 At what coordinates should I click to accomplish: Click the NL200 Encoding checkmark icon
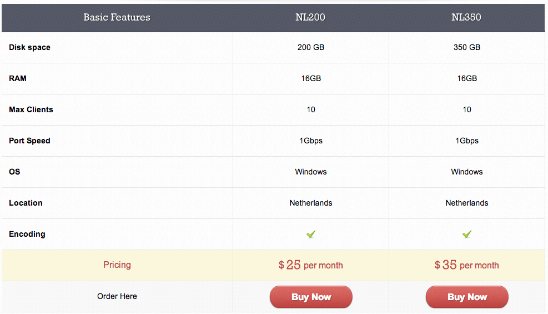(x=311, y=234)
